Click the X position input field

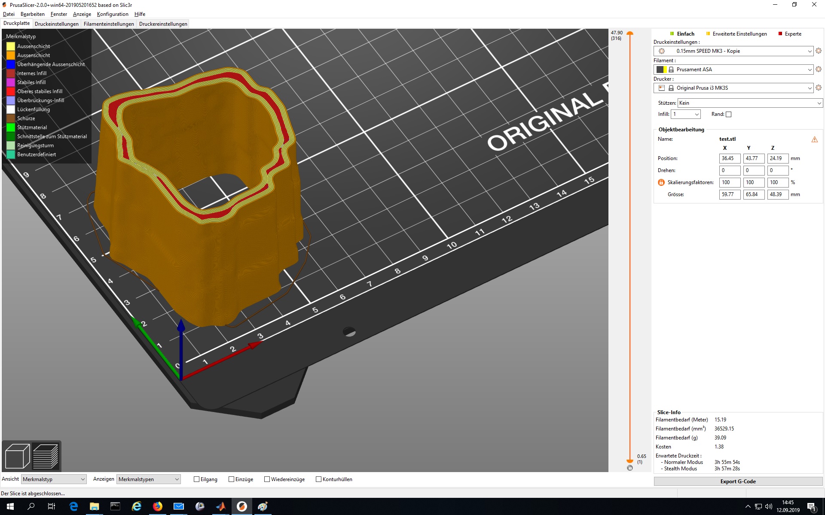(x=729, y=158)
